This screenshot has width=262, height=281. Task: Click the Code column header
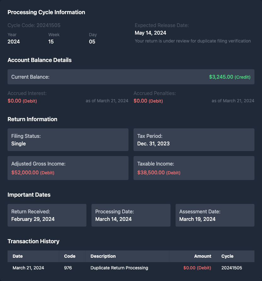(x=70, y=256)
